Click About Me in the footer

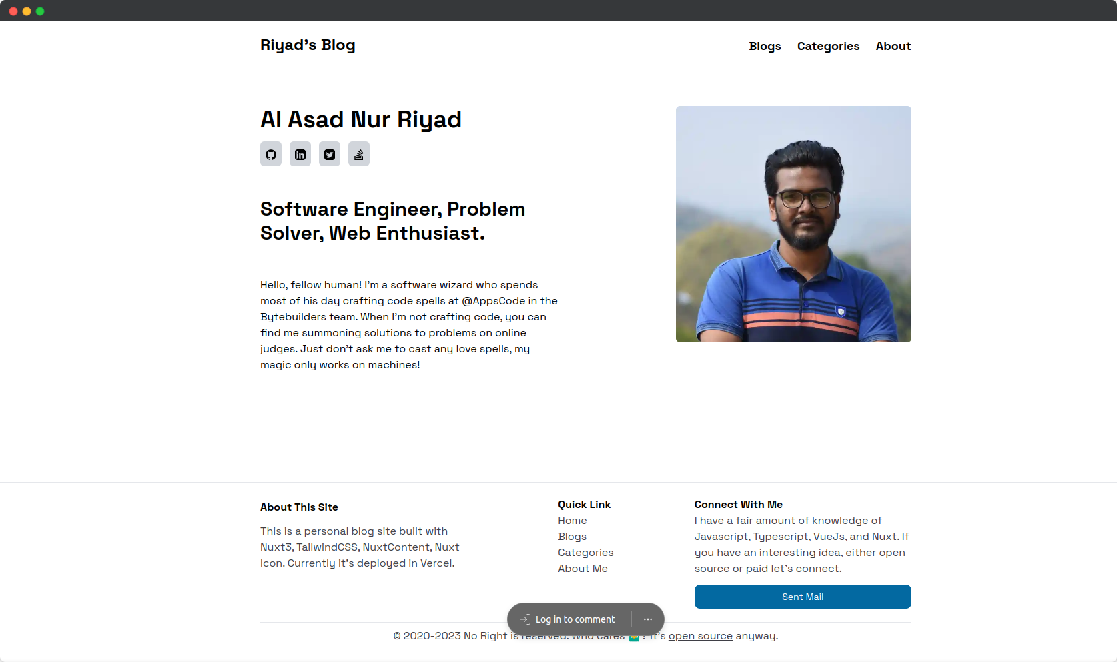coord(583,569)
